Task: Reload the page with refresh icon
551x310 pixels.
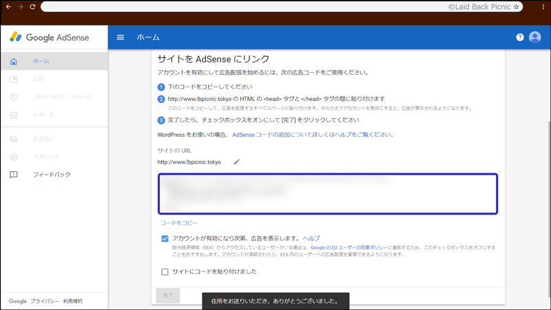Action: (x=32, y=7)
